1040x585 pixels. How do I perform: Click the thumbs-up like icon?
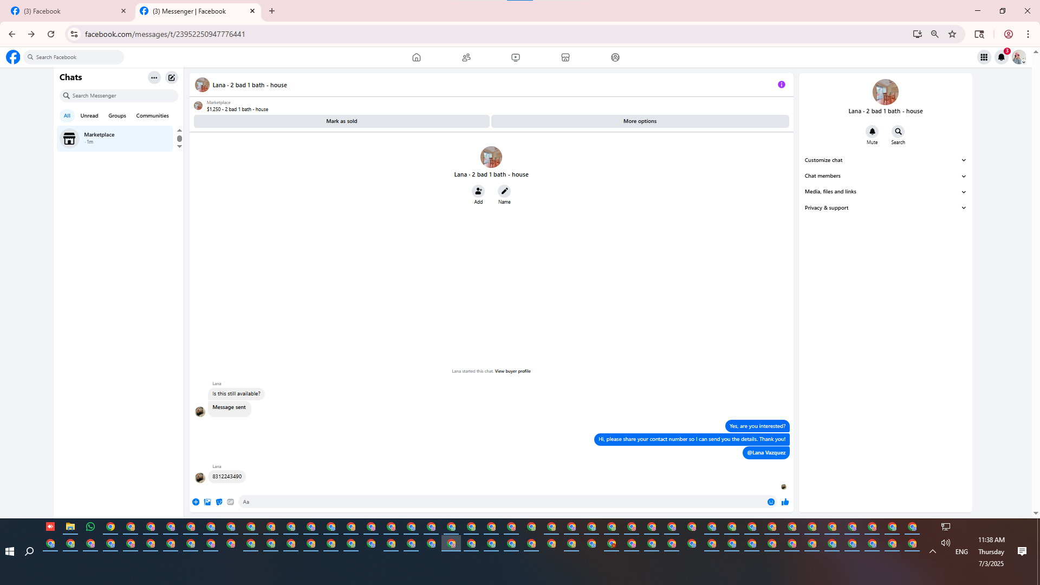click(x=785, y=502)
